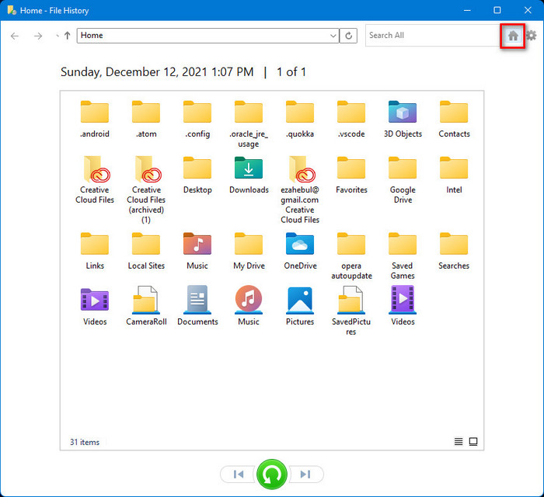Select the Documents library
The height and width of the screenshot is (497, 544).
coord(197,306)
